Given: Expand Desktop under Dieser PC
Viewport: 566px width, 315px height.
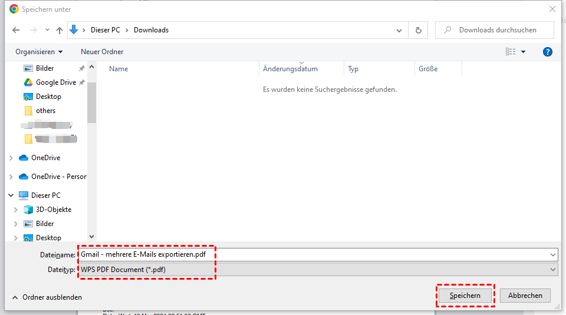Looking at the screenshot, I should coord(15,238).
